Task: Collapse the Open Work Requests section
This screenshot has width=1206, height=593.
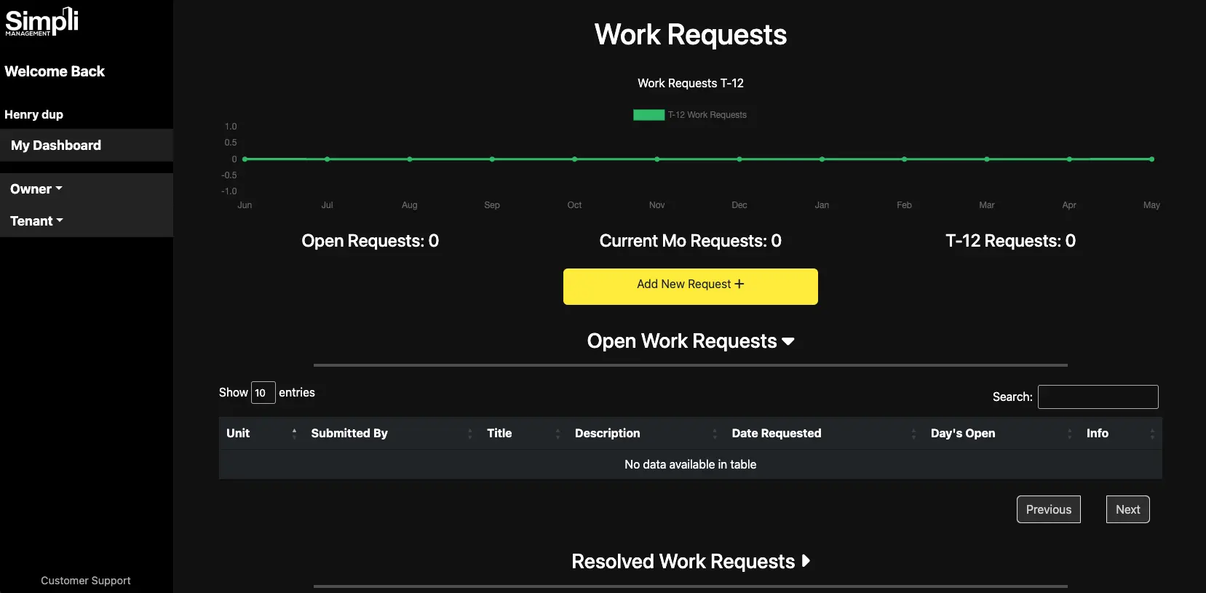Action: click(691, 341)
